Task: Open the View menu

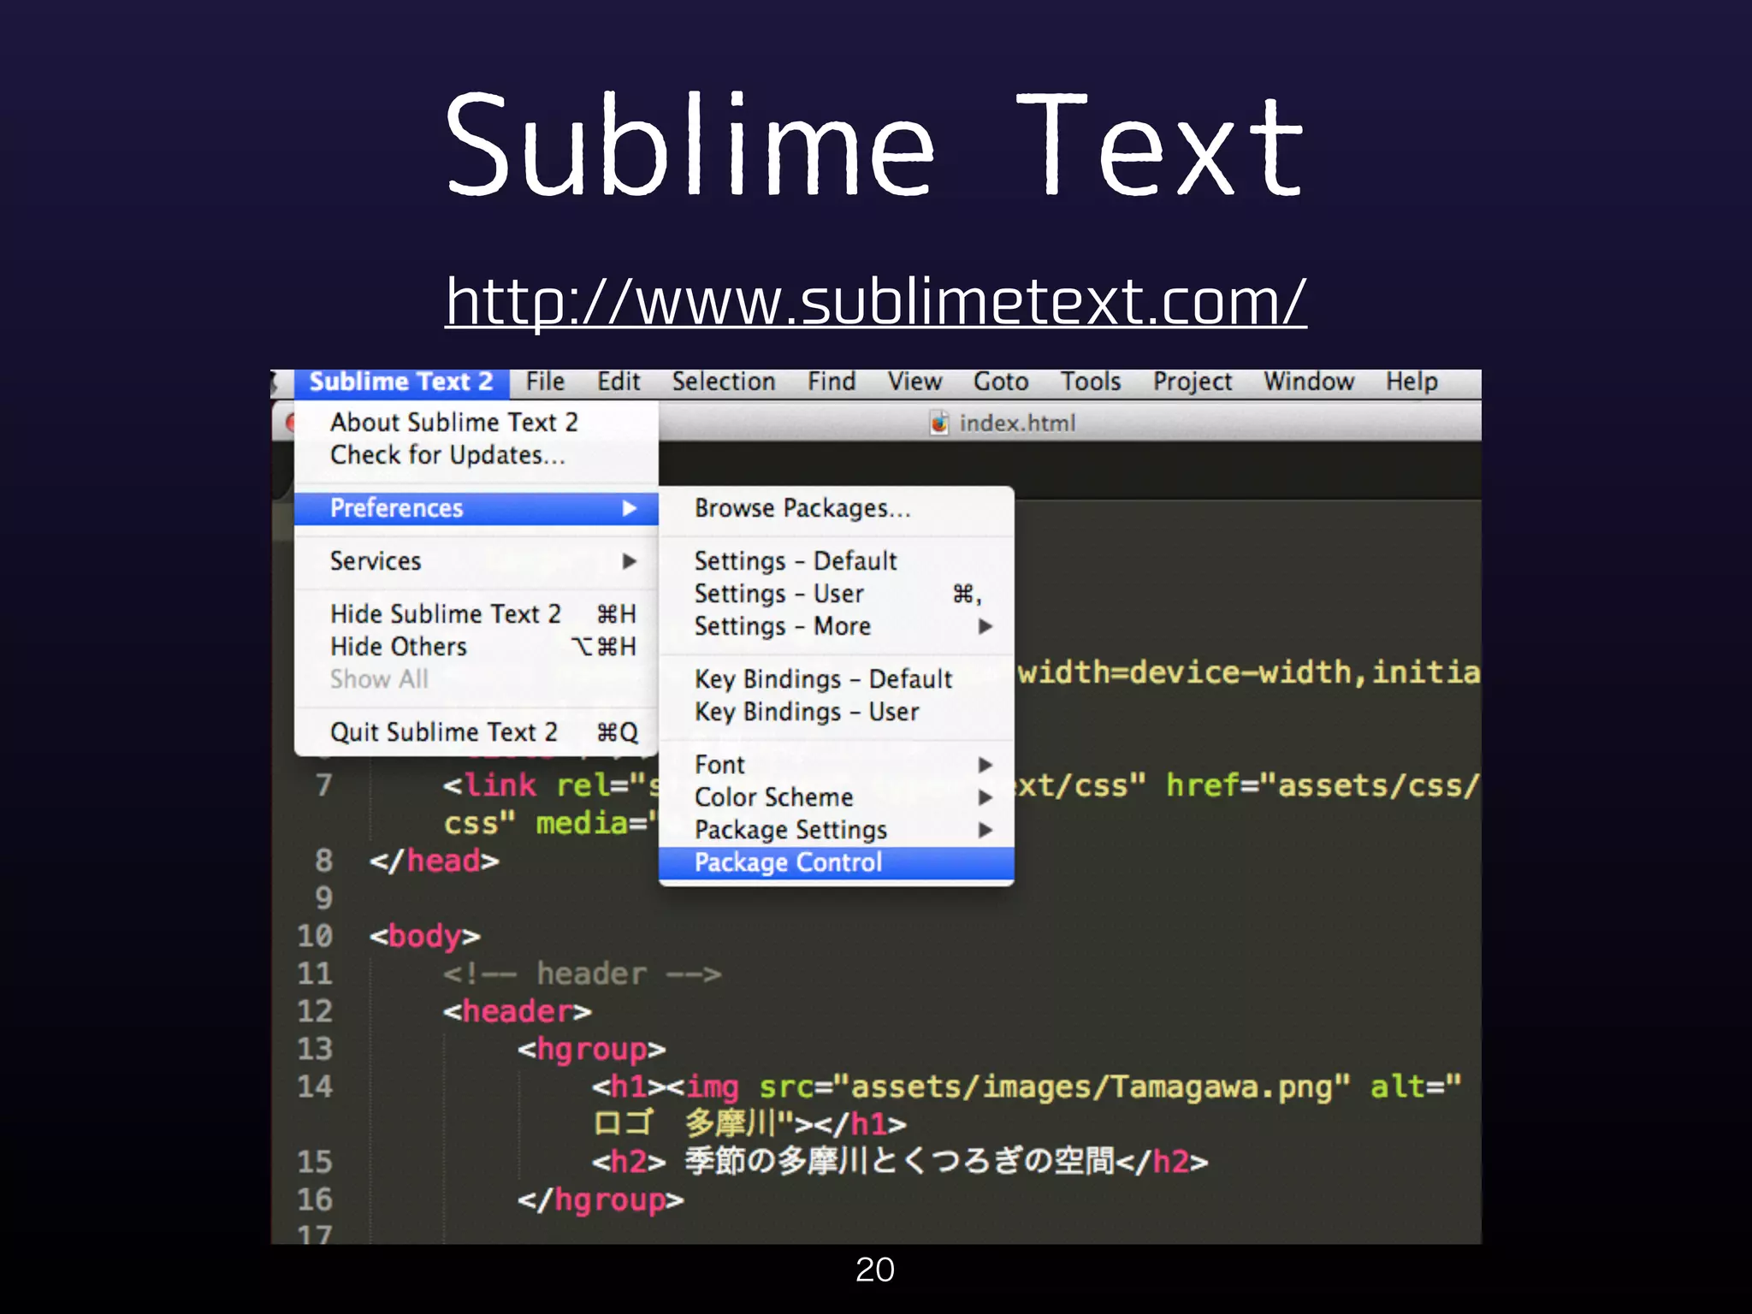Action: coord(914,382)
